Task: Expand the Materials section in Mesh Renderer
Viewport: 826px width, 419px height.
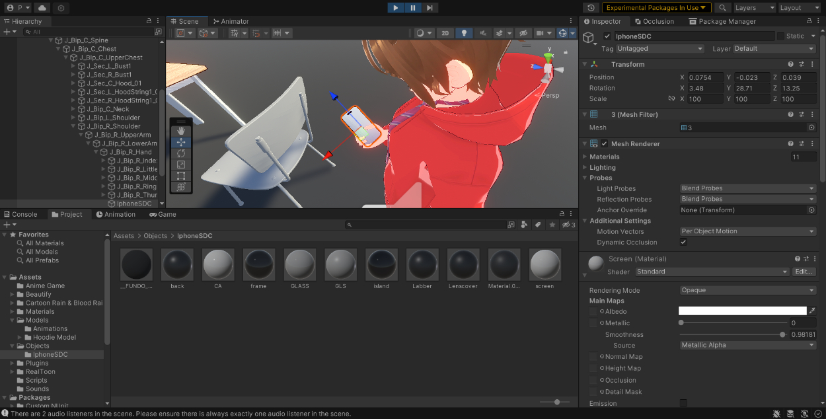Action: pos(584,157)
